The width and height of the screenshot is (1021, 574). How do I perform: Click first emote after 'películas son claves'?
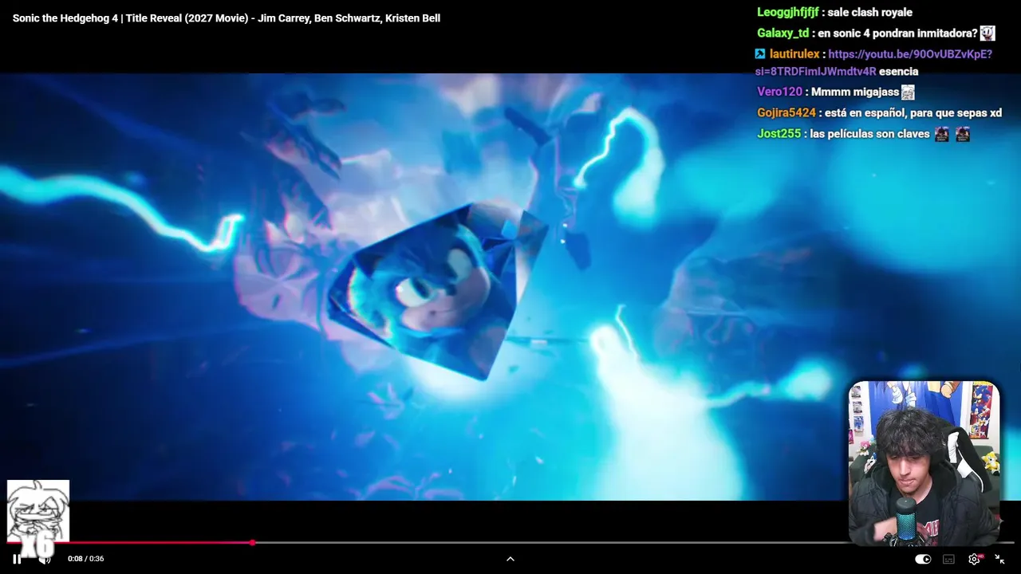(x=942, y=134)
